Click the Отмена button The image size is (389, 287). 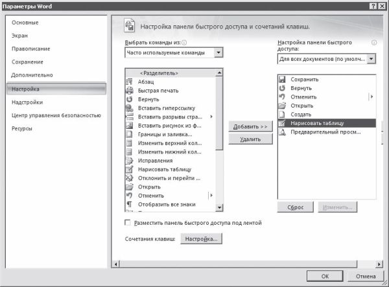click(x=366, y=276)
